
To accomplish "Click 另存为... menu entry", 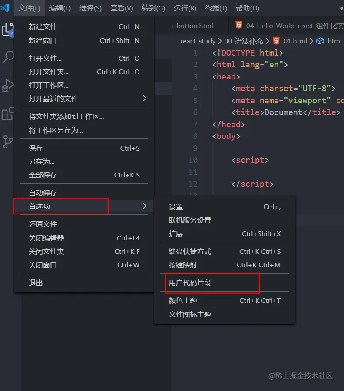I will click(x=84, y=161).
